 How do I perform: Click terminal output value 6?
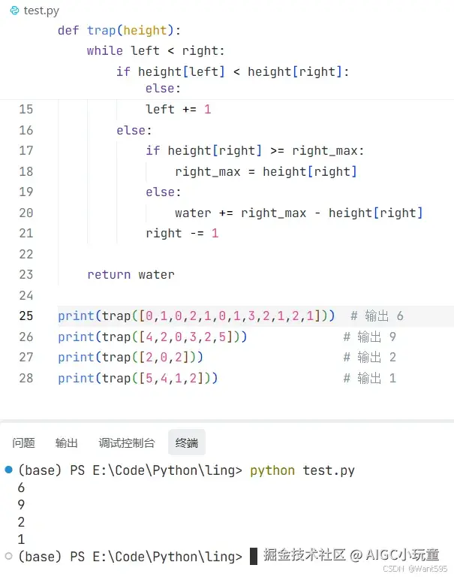tap(21, 488)
